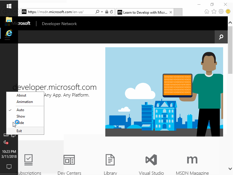Image resolution: width=233 pixels, height=175 pixels.
Task: Click the Internet Explorer taskbar icon
Action: click(x=9, y=33)
